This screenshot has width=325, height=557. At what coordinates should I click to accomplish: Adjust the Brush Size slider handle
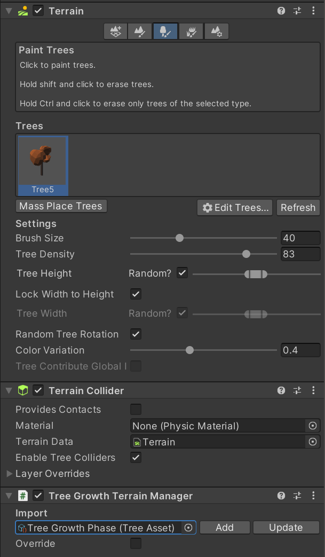tap(179, 238)
